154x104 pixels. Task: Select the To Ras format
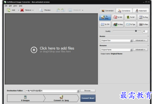pyautogui.click(x=143, y=24)
